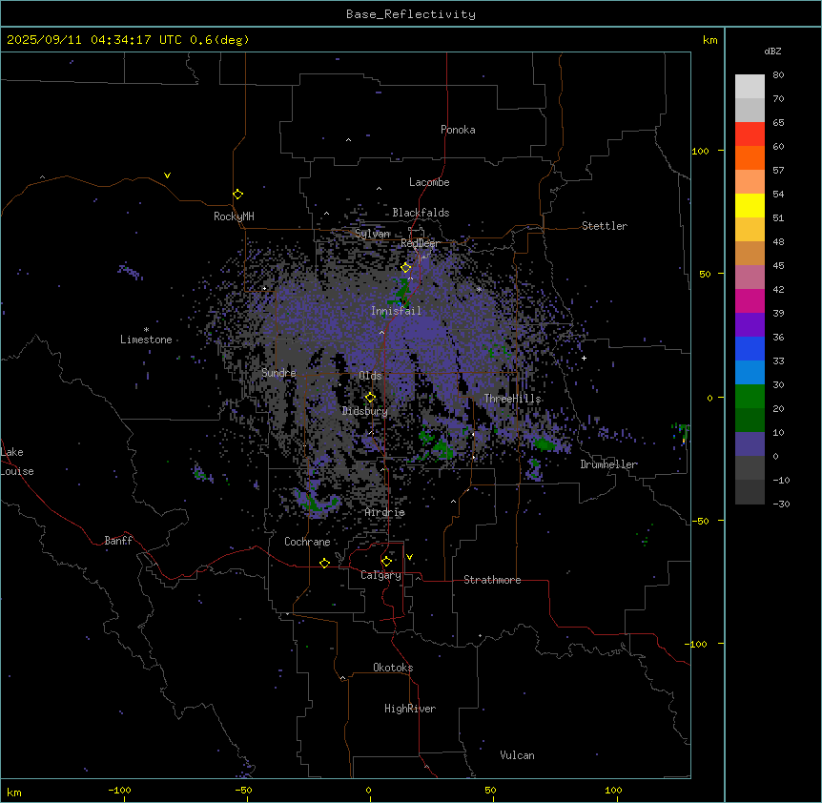Click the Calgary city label

(x=380, y=575)
